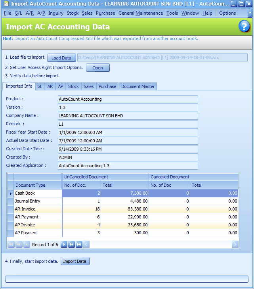The height and width of the screenshot is (289, 254).
Task: Click Open for access right options
Action: click(x=97, y=68)
